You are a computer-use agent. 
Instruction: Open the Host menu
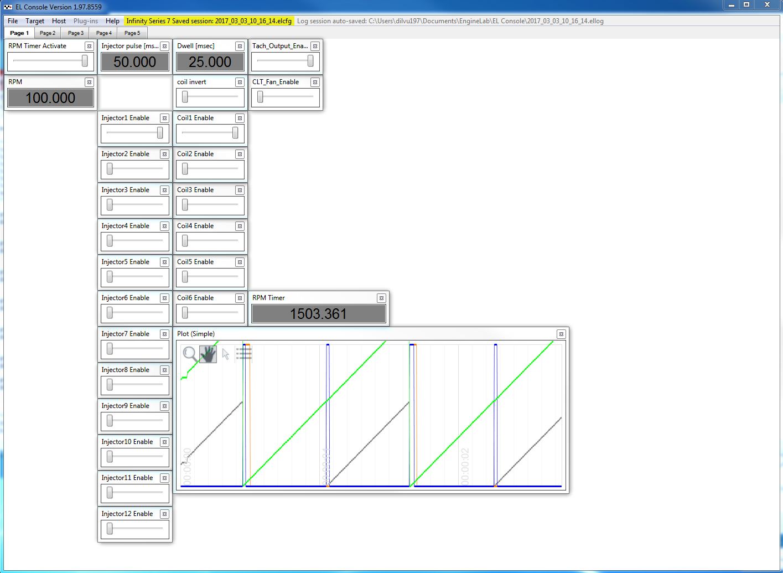(59, 21)
